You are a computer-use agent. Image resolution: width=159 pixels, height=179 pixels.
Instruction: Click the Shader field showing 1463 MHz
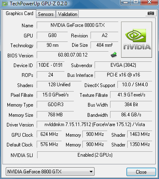coord(140,134)
